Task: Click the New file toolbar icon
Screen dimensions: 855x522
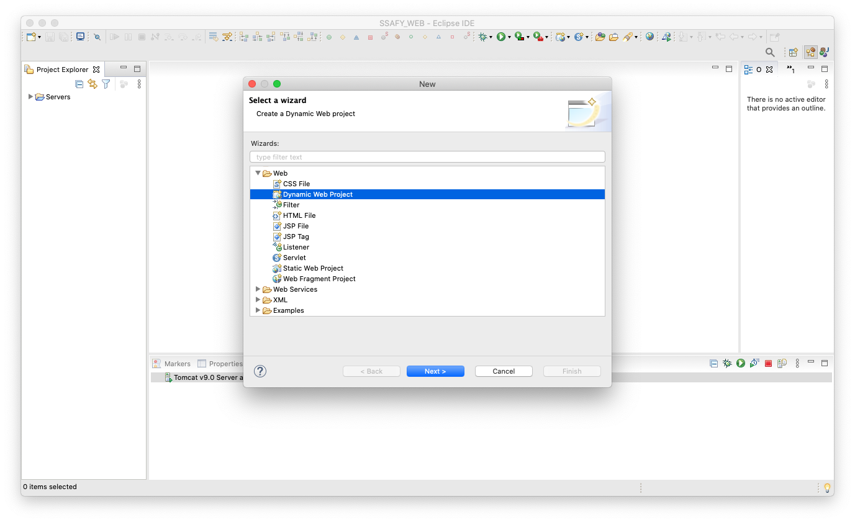Action: (x=31, y=37)
